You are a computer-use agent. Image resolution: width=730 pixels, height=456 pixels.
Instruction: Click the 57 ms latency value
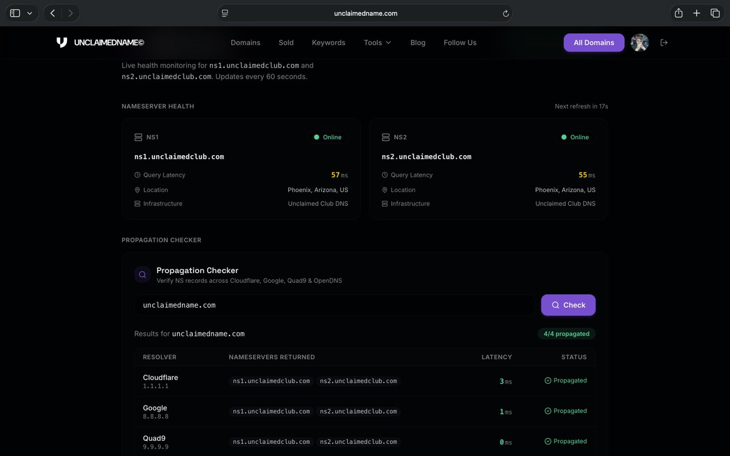[339, 175]
